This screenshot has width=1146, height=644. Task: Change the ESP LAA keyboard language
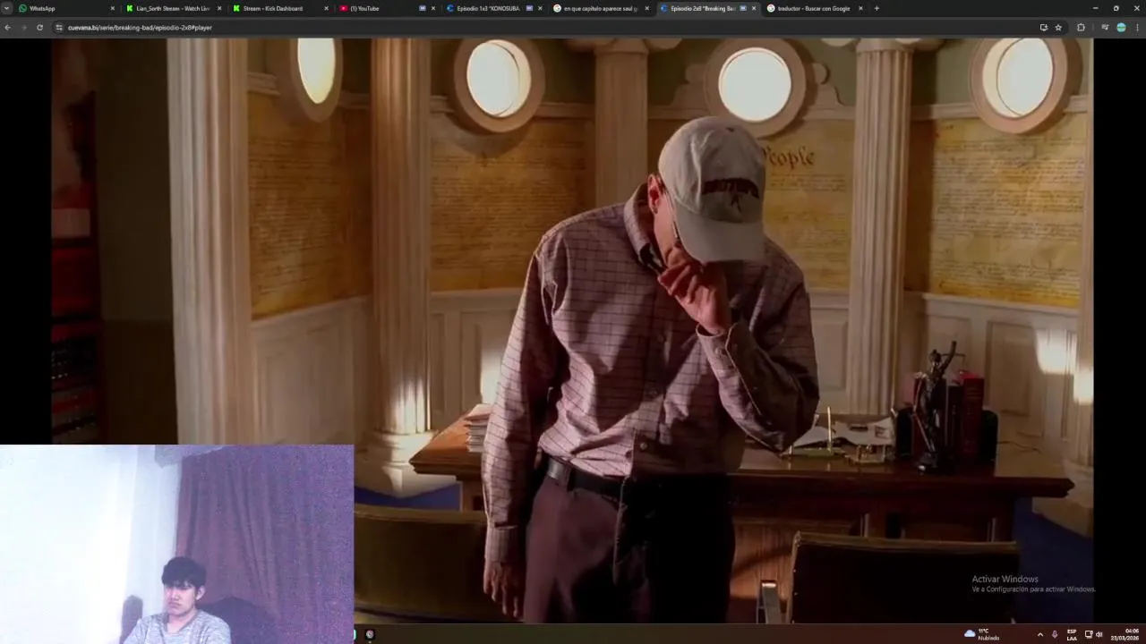click(x=1072, y=634)
